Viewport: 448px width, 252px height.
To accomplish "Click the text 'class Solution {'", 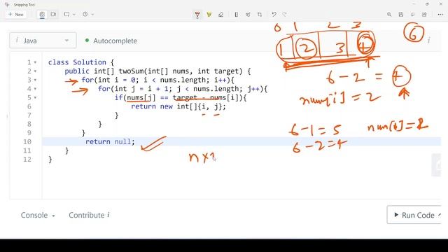I will pos(81,62).
